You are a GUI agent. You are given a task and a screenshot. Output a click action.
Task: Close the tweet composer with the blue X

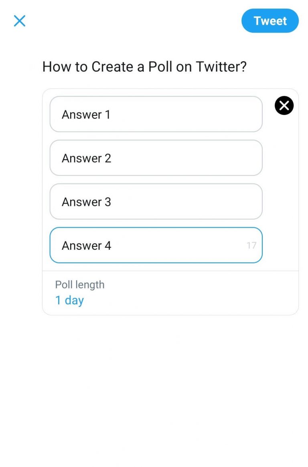point(20,21)
